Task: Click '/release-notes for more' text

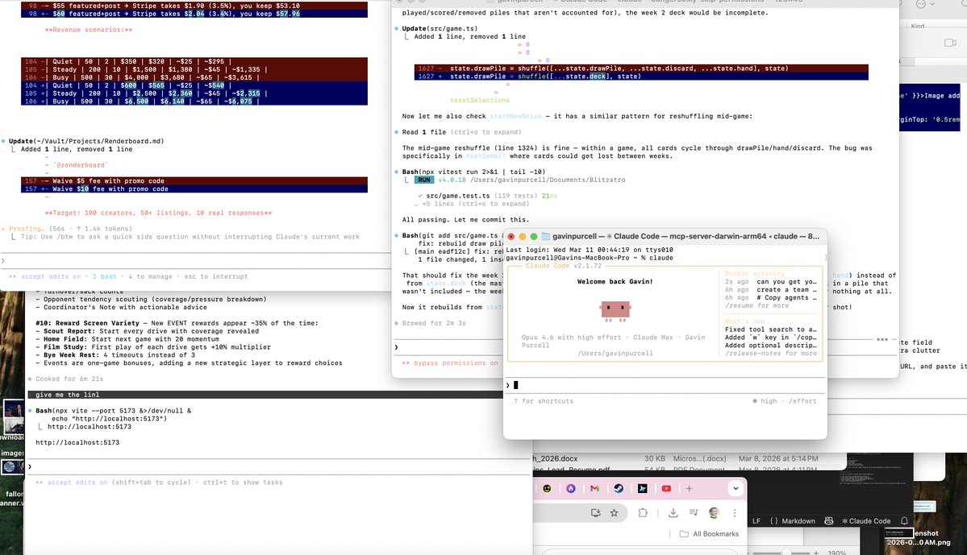Action: click(770, 354)
